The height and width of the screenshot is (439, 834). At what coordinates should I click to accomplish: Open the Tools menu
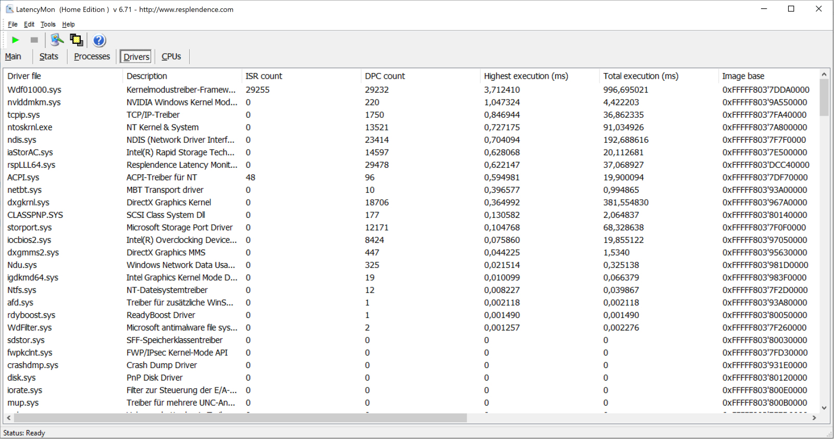point(48,25)
